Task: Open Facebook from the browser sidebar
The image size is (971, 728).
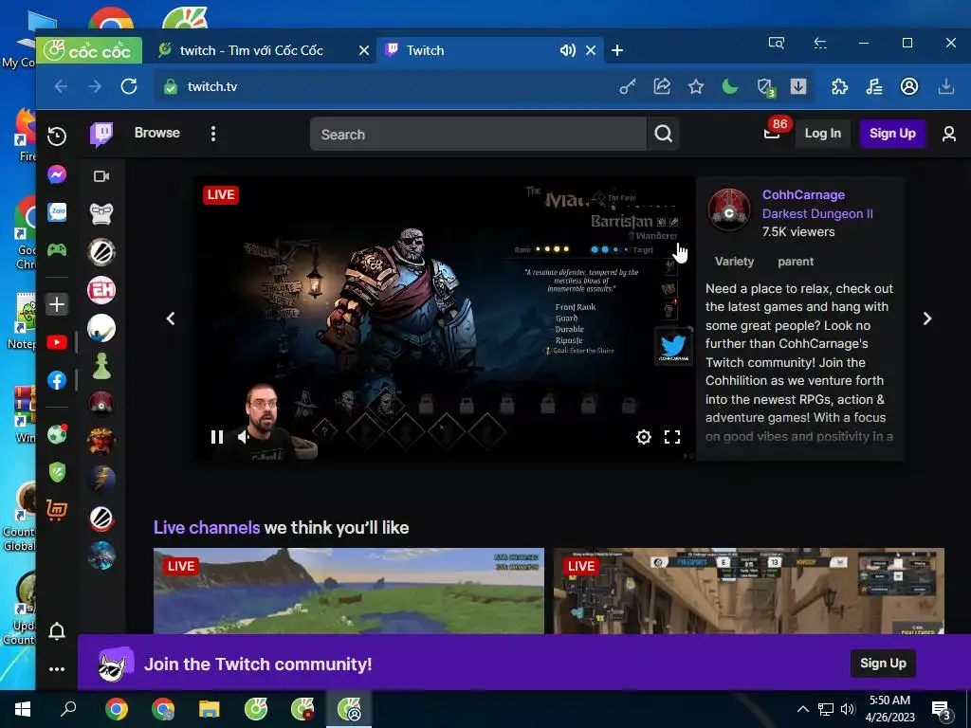Action: pos(57,380)
